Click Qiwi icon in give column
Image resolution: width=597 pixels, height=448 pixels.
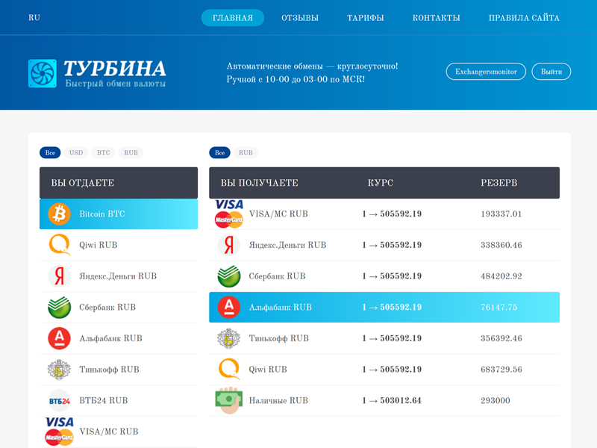(60, 245)
